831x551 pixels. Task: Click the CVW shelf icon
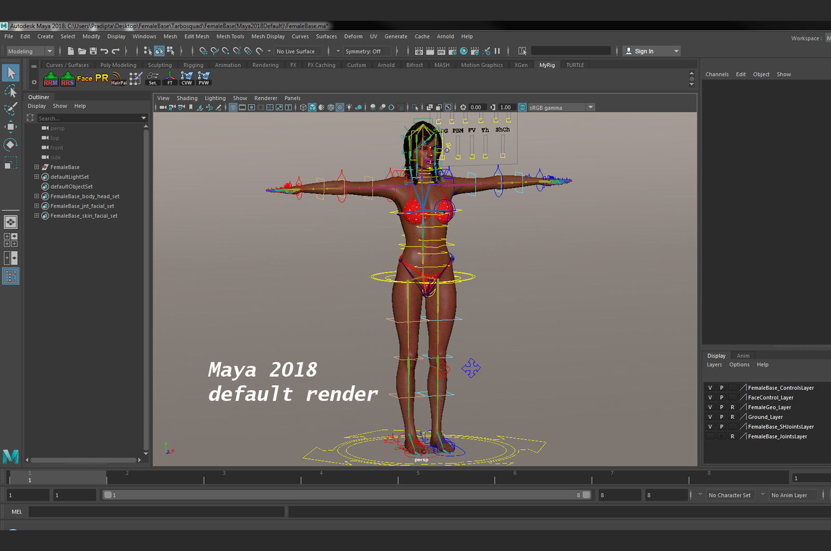pos(186,78)
